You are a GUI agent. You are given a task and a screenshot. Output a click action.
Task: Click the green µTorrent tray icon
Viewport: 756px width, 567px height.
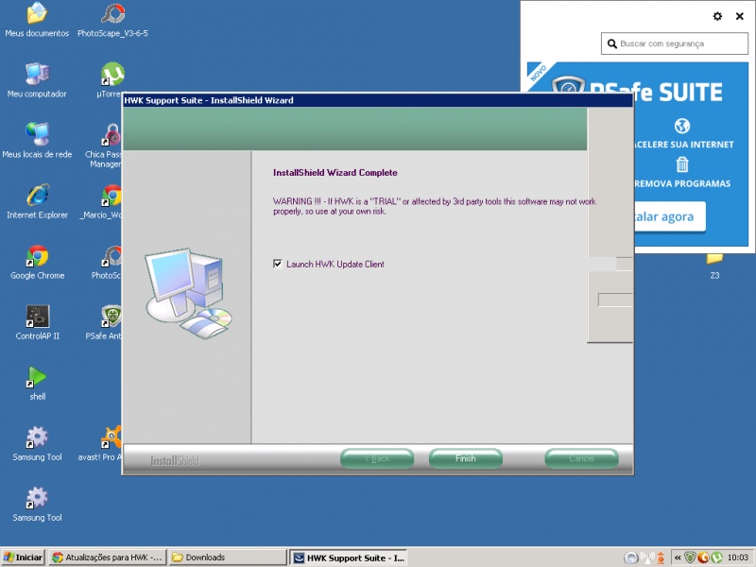(x=716, y=558)
